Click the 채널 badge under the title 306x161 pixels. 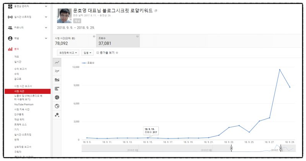(77, 21)
